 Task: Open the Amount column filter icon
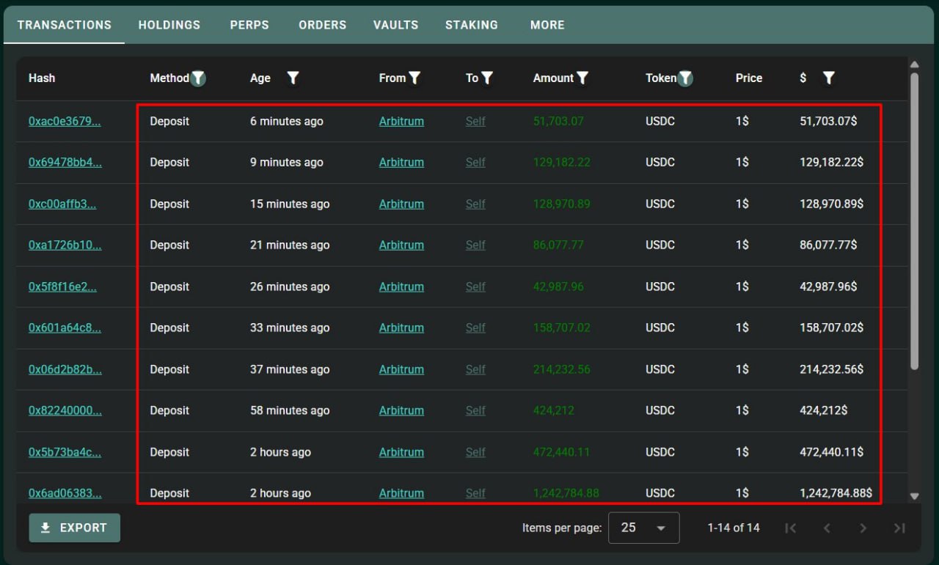click(582, 78)
